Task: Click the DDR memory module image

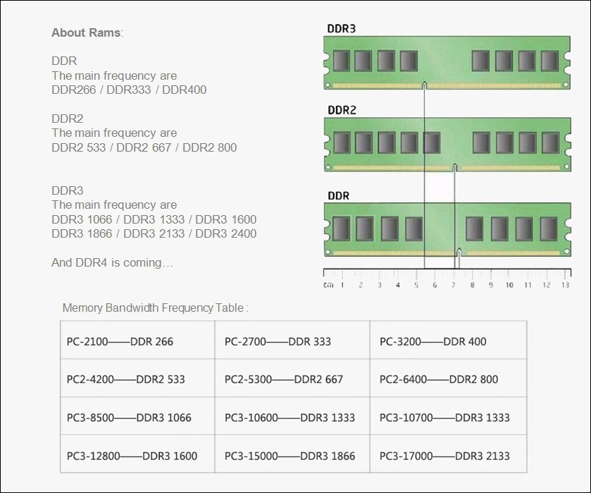Action: click(447, 229)
